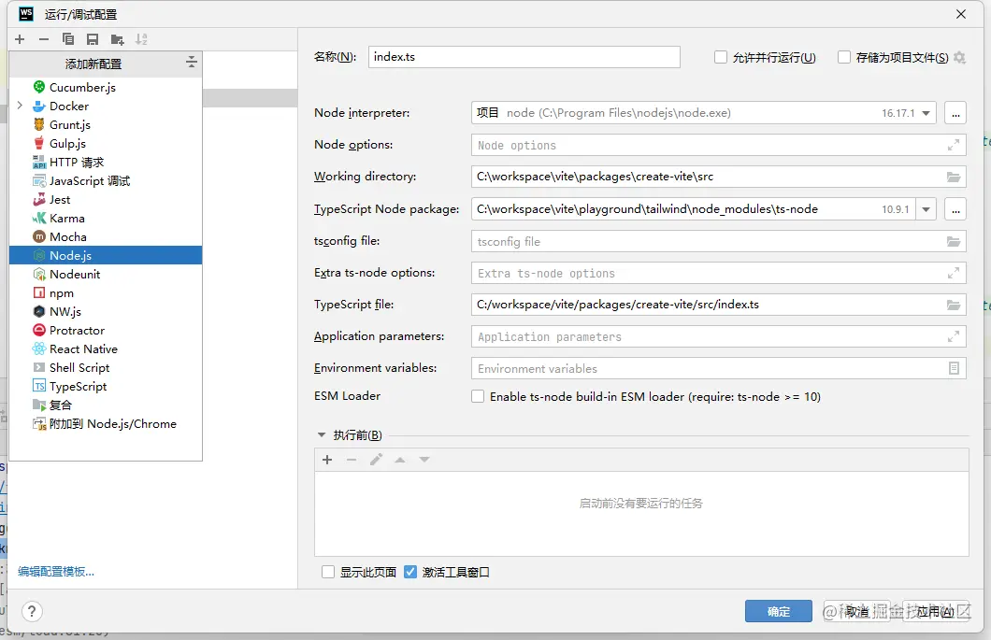
Task: Browse for the tsconfig file
Action: coord(954,241)
